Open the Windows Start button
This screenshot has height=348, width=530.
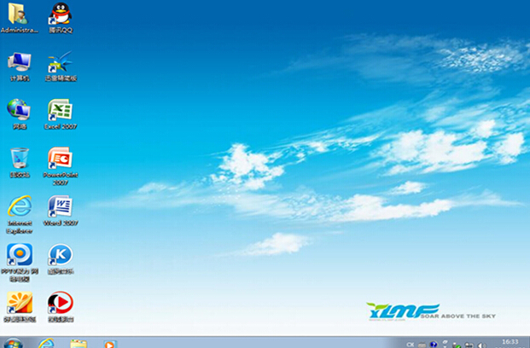tap(13, 343)
